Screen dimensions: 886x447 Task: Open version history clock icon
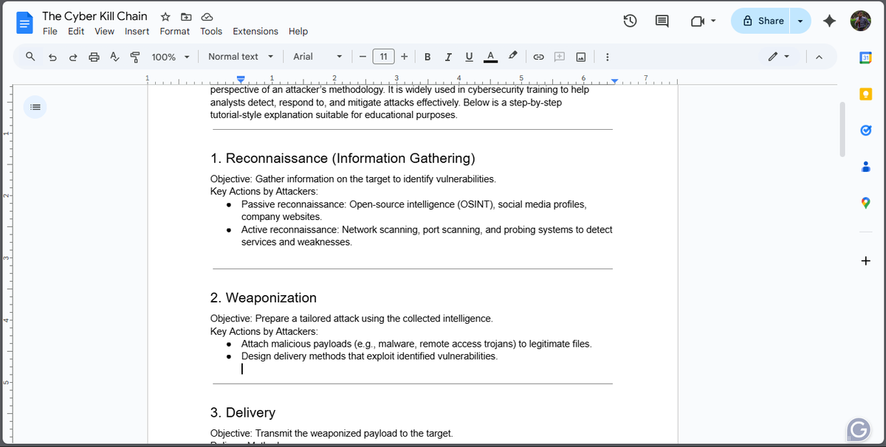click(x=631, y=21)
